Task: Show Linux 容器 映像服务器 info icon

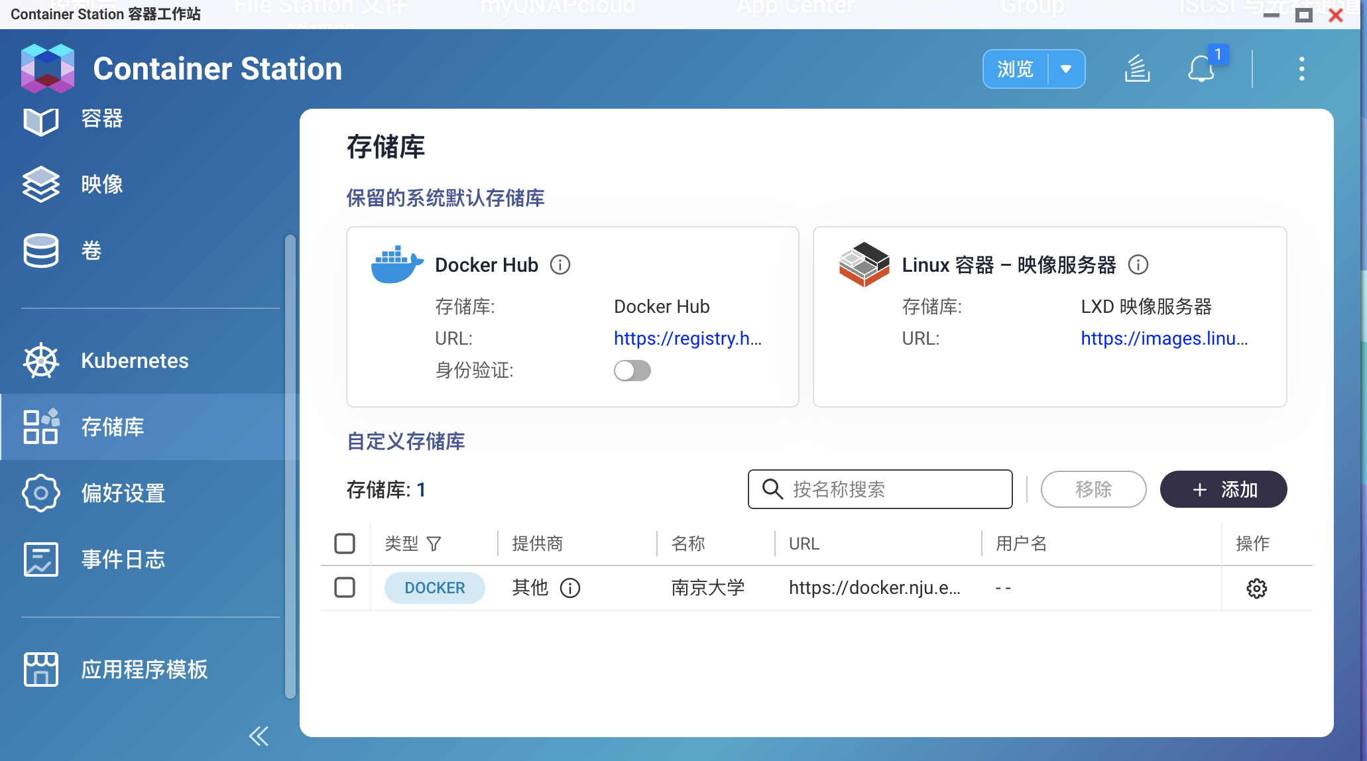Action: pyautogui.click(x=1138, y=265)
